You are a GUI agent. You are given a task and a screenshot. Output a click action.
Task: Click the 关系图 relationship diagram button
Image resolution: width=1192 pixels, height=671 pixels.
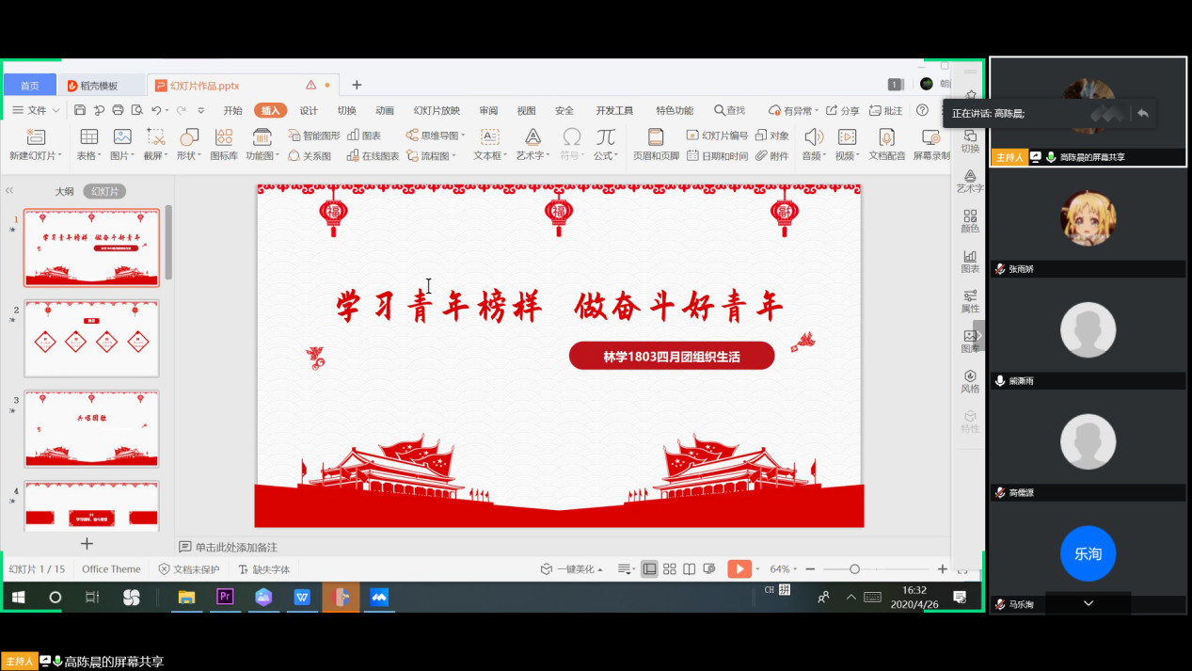(310, 156)
